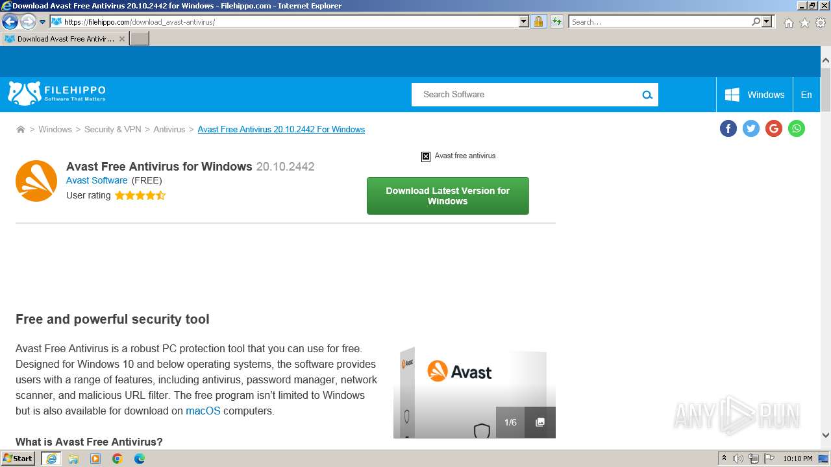Screen dimensions: 831x467
Task: Open media player from taskbar
Action: click(95, 459)
